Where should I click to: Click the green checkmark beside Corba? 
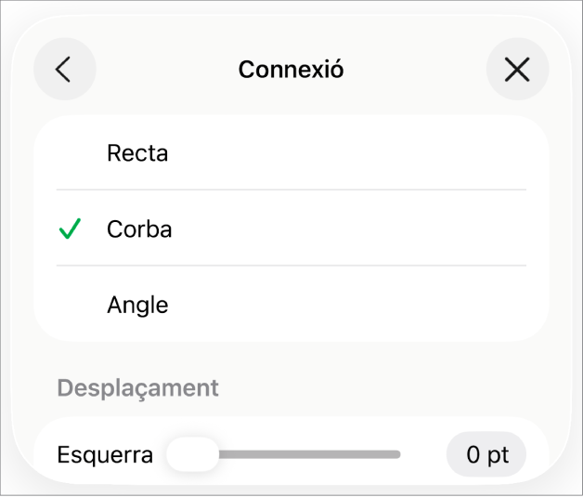[70, 229]
